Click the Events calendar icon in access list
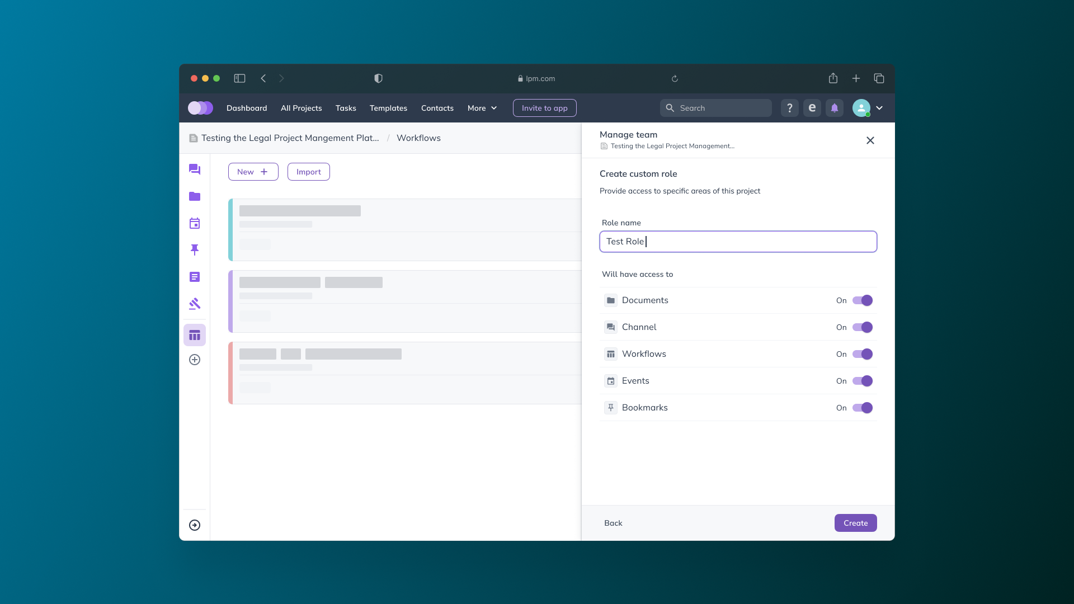This screenshot has height=604, width=1074. point(611,381)
